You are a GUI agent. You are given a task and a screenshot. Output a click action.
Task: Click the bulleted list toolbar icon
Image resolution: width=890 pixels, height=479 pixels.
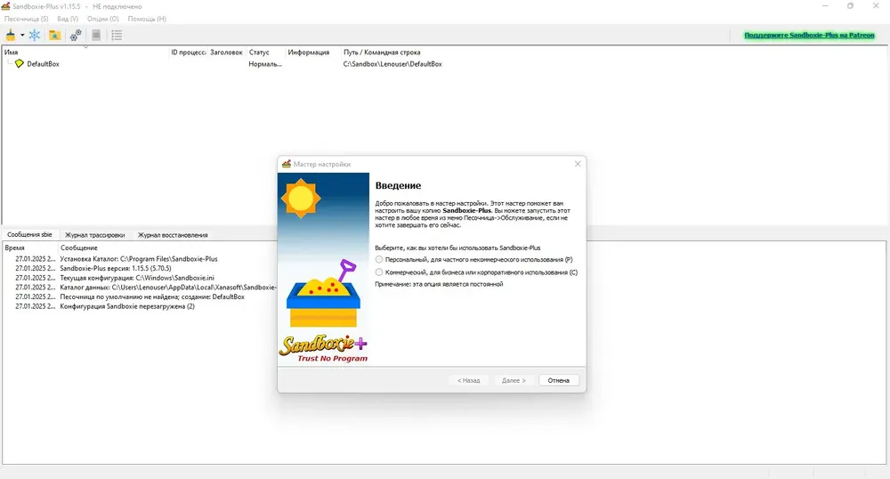(117, 36)
